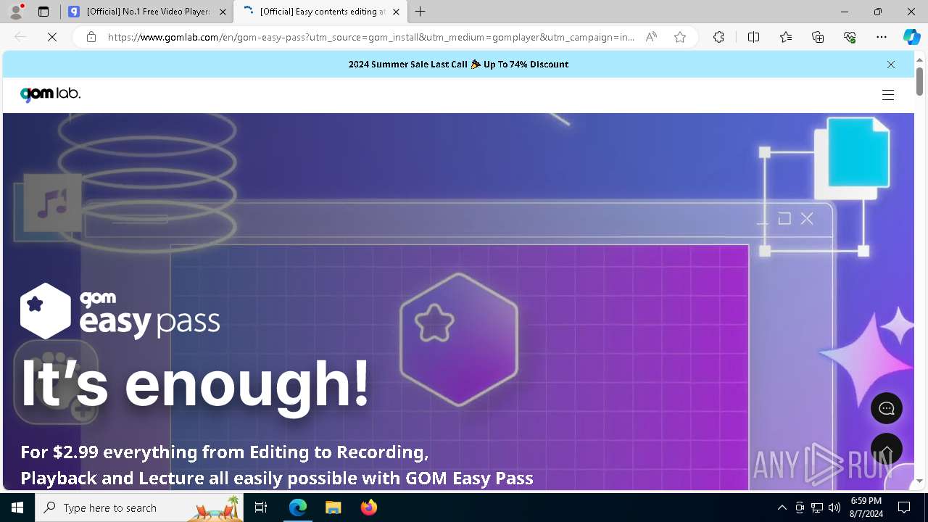
Task: Open Tab actions menu
Action: (43, 12)
